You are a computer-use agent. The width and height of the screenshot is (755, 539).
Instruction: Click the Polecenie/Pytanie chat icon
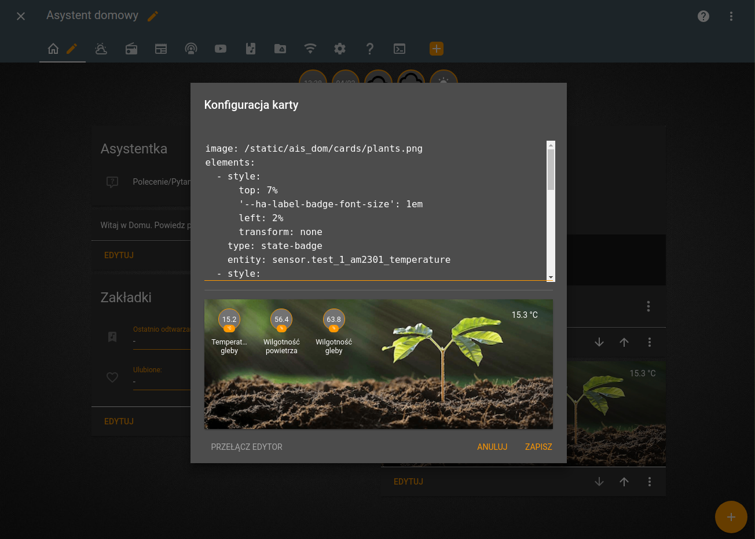point(112,182)
